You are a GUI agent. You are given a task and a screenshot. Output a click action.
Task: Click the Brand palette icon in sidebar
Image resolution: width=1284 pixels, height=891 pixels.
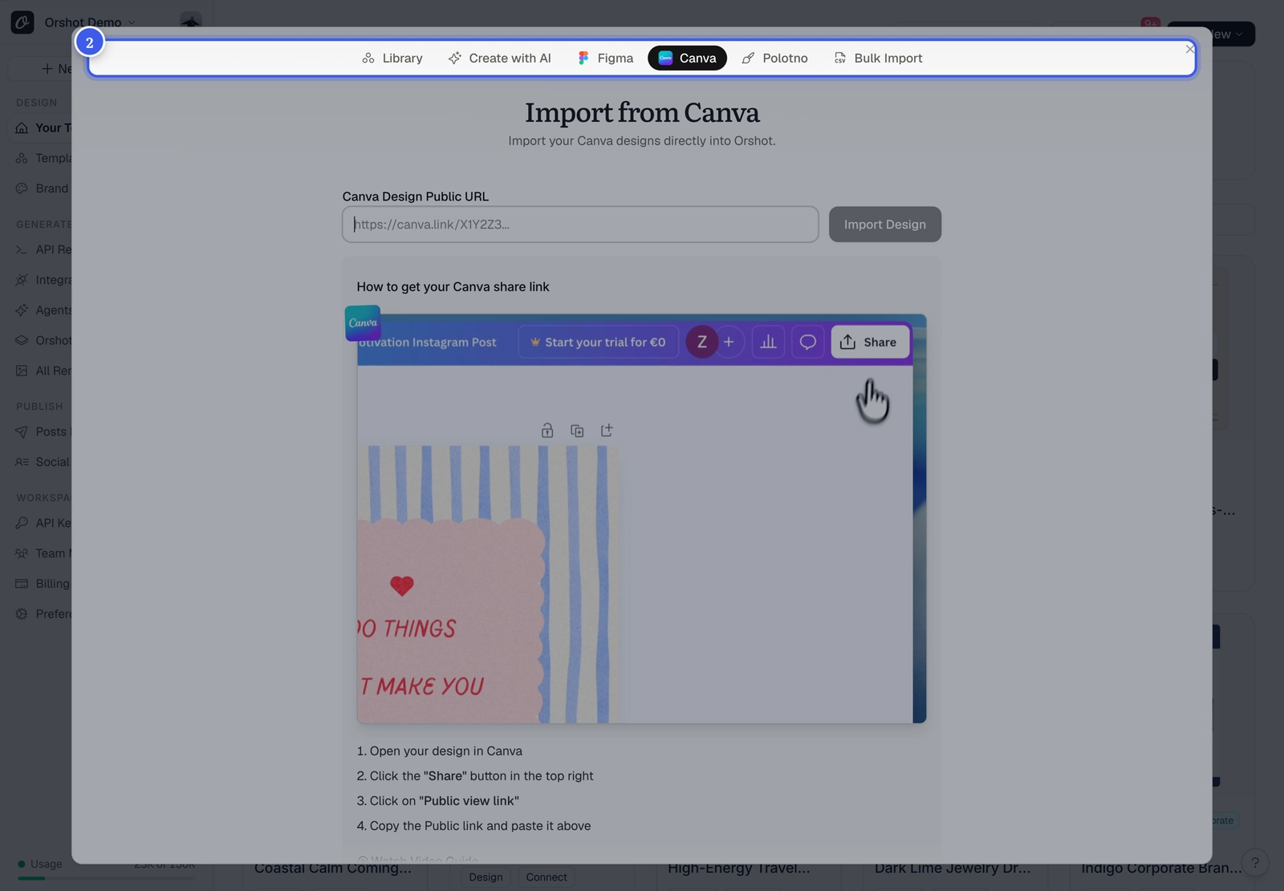click(x=22, y=188)
